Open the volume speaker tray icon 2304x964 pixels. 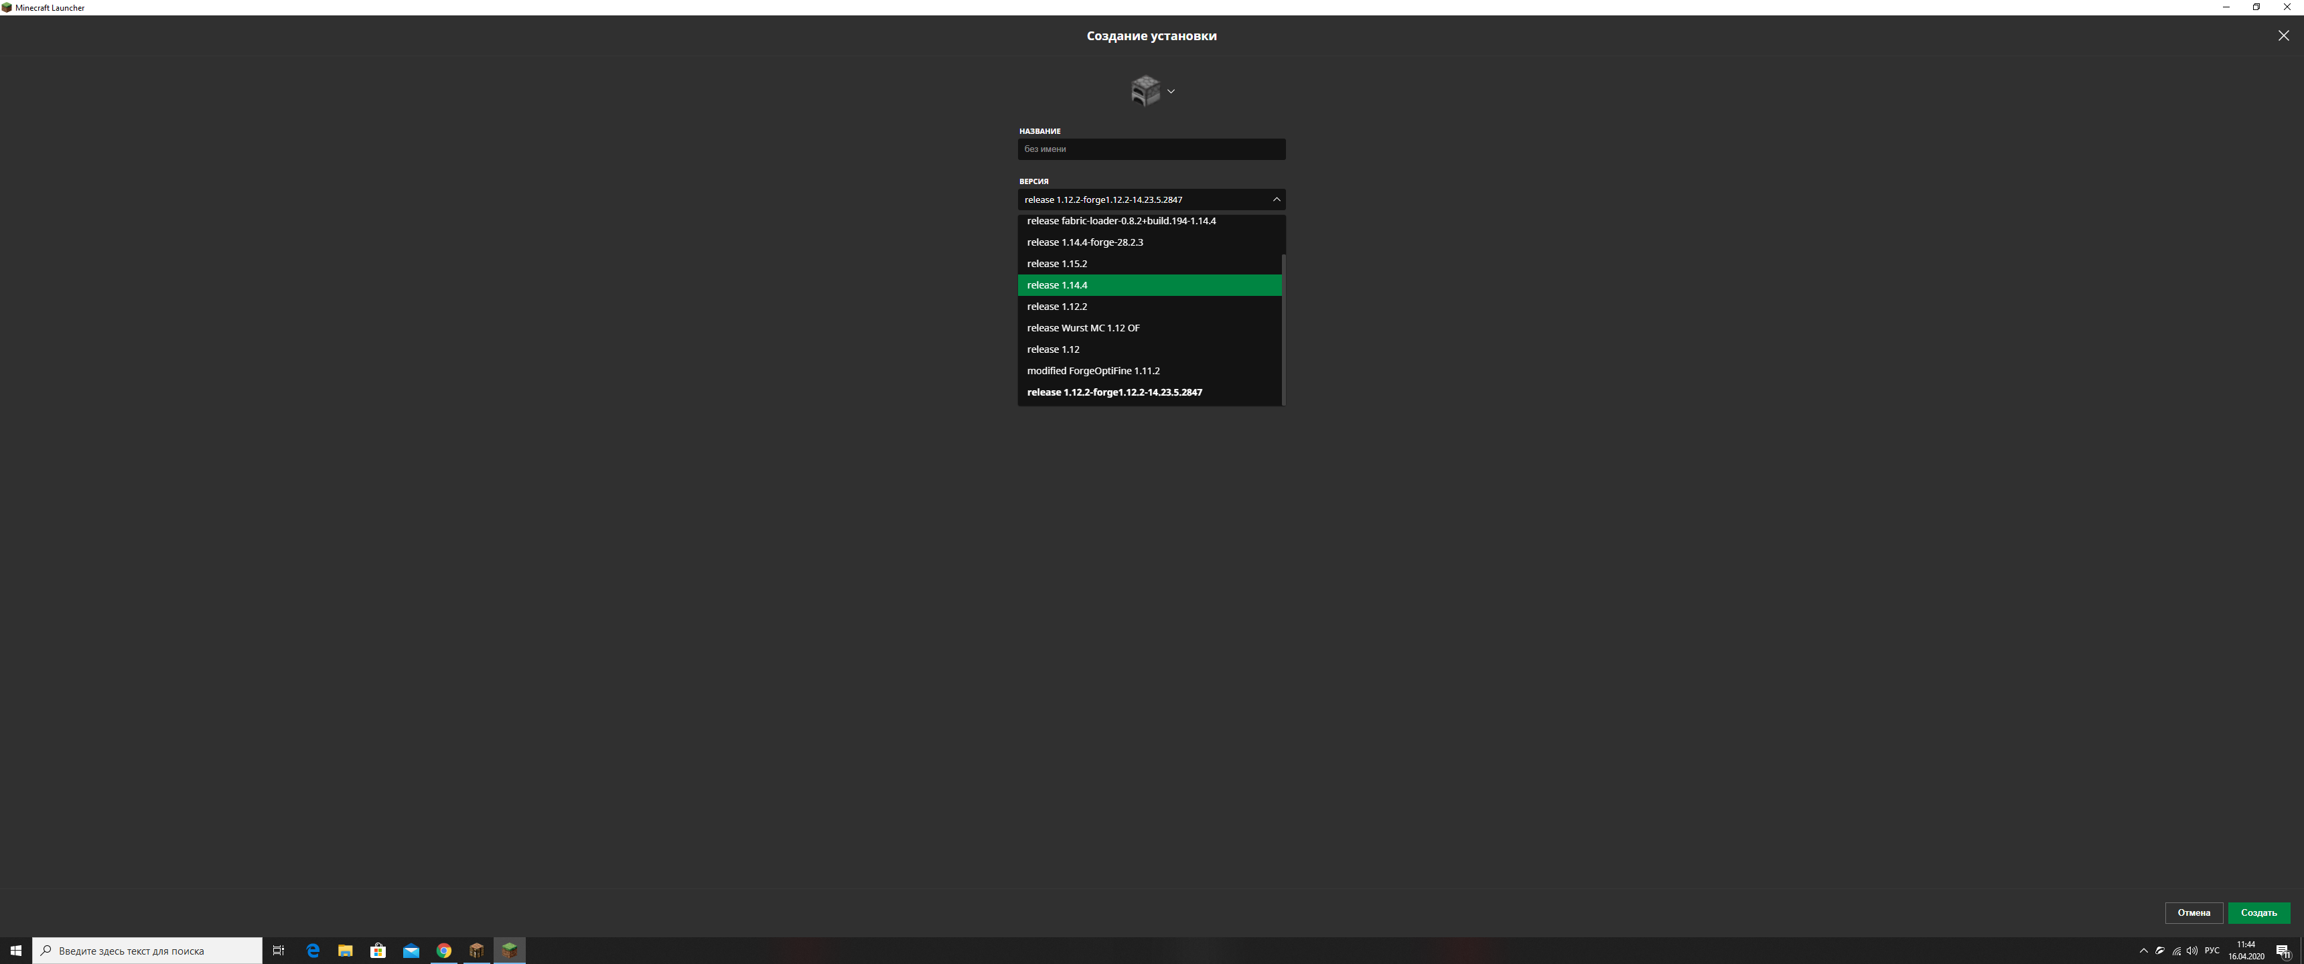tap(2191, 951)
